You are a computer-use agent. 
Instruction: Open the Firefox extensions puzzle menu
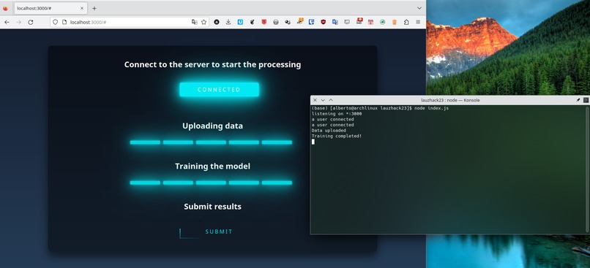tap(406, 22)
